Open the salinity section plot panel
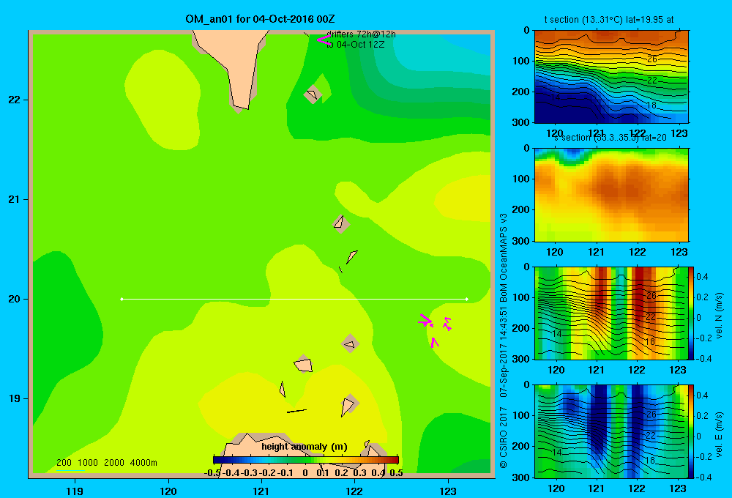 tap(611, 194)
